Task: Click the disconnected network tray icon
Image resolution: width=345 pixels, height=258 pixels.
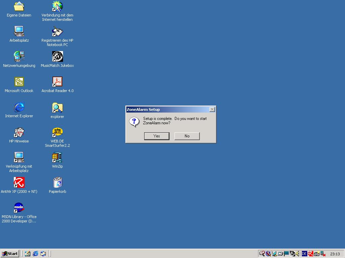Action: click(323, 254)
